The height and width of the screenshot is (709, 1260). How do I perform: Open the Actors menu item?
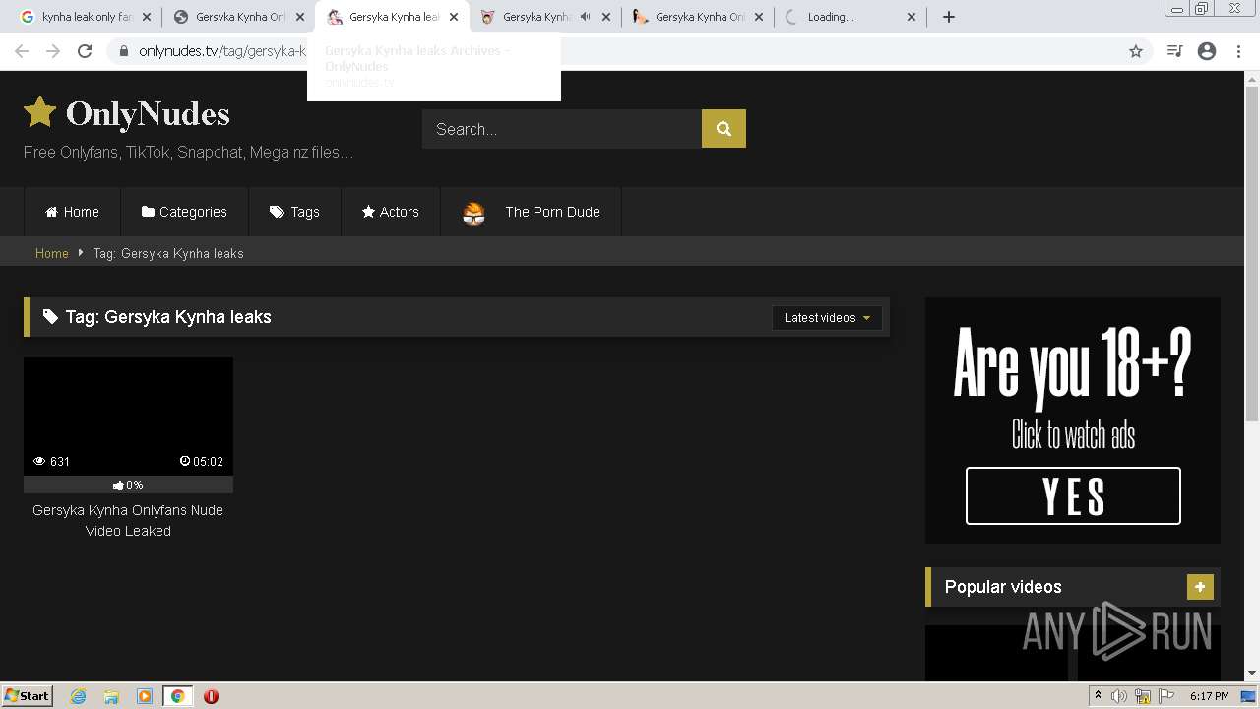tap(391, 212)
